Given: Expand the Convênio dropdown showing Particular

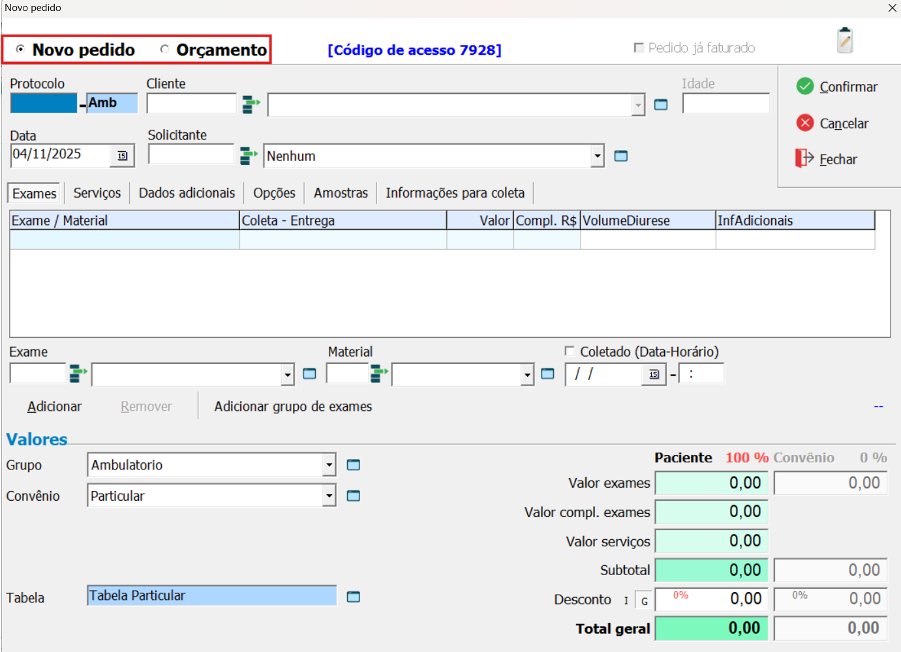Looking at the screenshot, I should click(x=329, y=496).
